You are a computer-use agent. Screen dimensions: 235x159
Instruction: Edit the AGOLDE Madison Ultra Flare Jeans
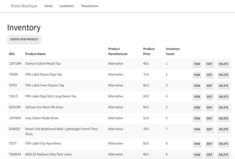(x=209, y=155)
